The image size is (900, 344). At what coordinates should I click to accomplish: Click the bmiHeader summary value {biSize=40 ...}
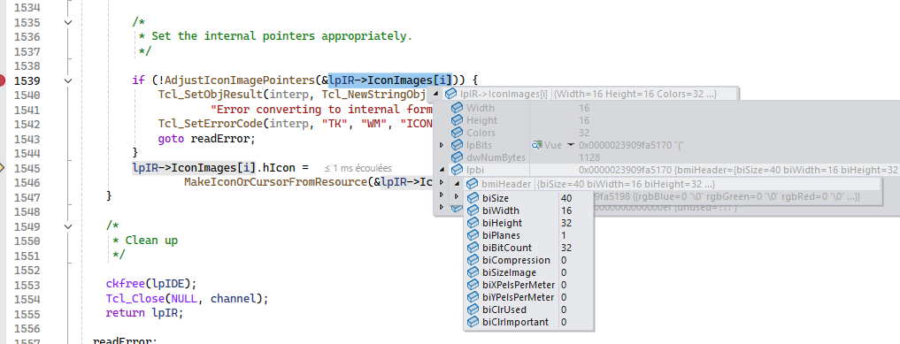627,184
